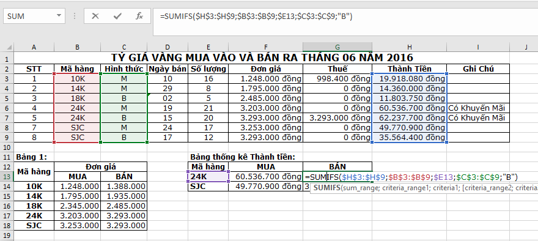Screen dimensions: 538x241
Task: Select 'Có Khuyến Mãi' note in row 6
Action: click(x=478, y=108)
